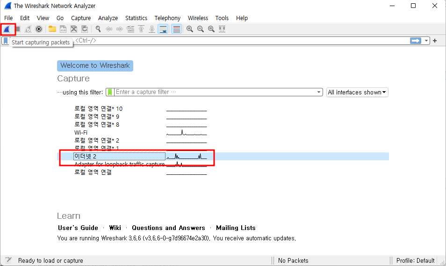
Task: Open the Capture menu
Action: click(x=81, y=18)
